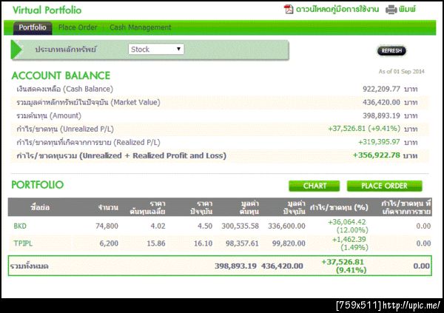Click the Realized P/L row label
444x313 pixels.
[x=88, y=142]
